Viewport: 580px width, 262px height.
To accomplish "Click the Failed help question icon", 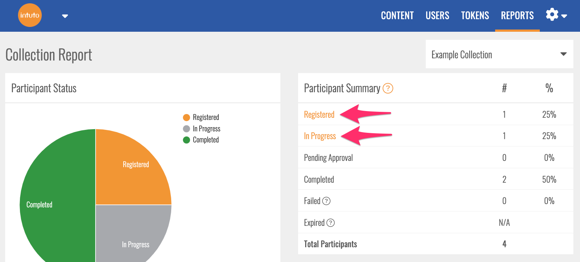I will point(326,201).
